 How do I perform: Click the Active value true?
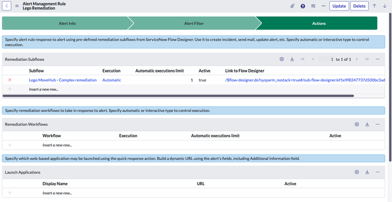point(202,80)
